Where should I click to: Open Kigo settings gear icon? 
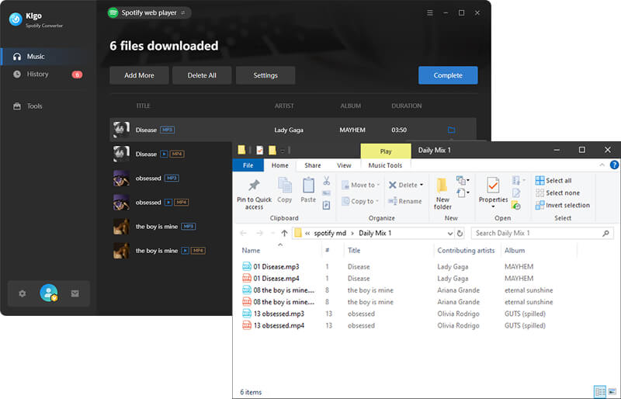coord(23,293)
